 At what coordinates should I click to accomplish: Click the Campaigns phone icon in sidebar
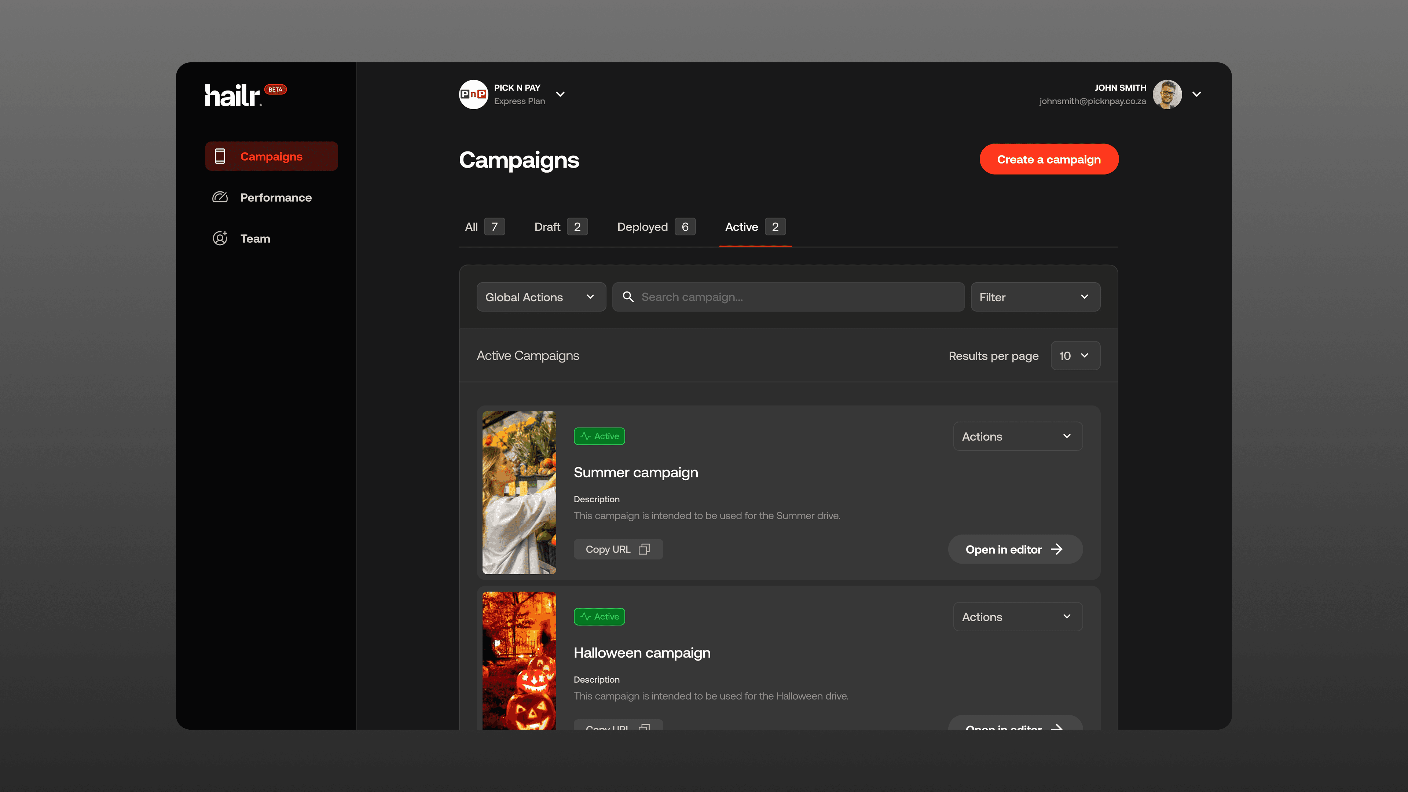click(220, 156)
